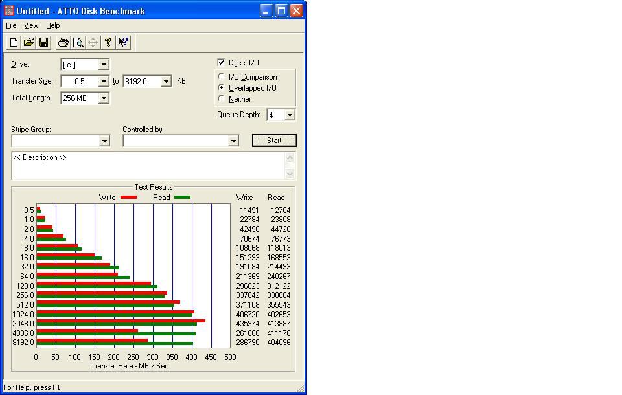This screenshot has height=395, width=622.
Task: Open the View menu
Action: tap(31, 25)
